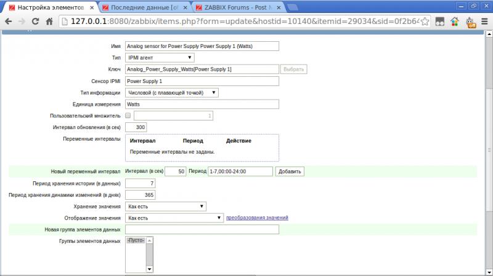Click the page scrollbar up arrow

coord(489,34)
